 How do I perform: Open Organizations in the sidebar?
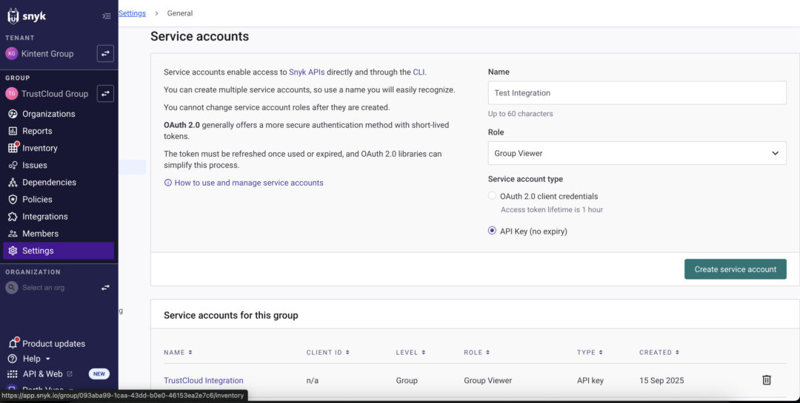[x=48, y=114]
